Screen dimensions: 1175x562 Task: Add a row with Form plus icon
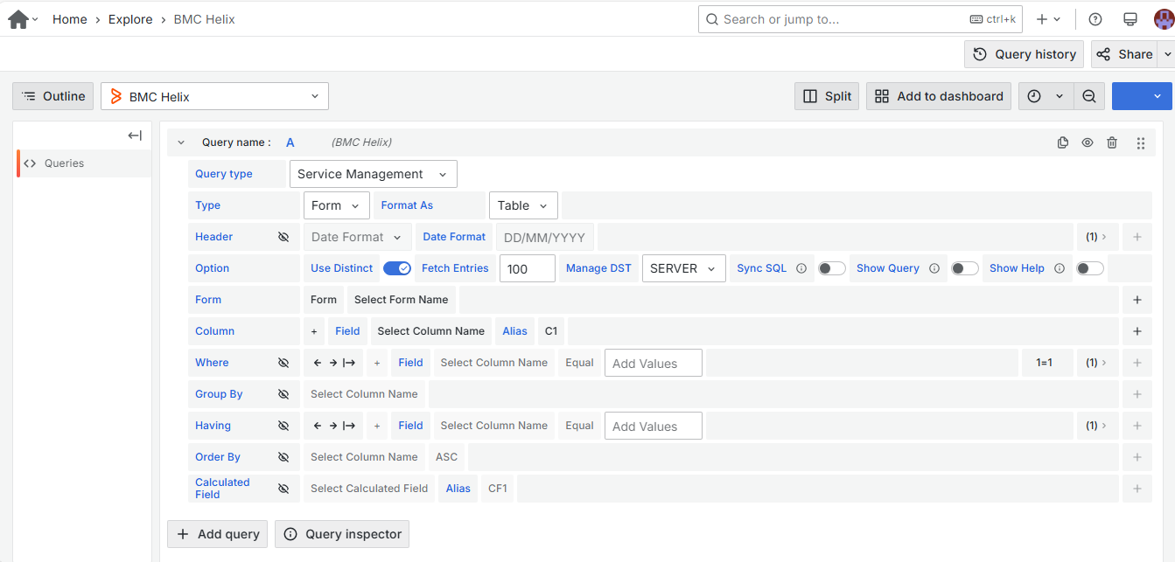[x=1137, y=300]
